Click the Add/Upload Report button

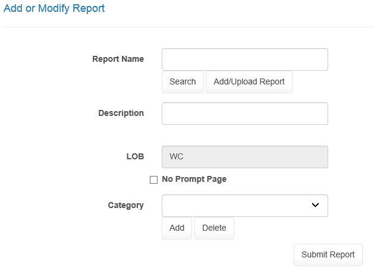249,82
